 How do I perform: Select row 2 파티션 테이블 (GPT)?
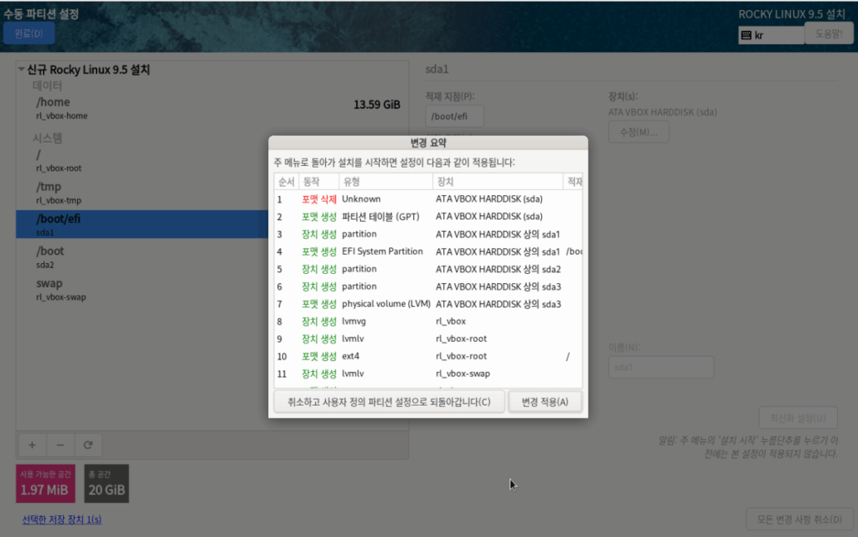[428, 216]
